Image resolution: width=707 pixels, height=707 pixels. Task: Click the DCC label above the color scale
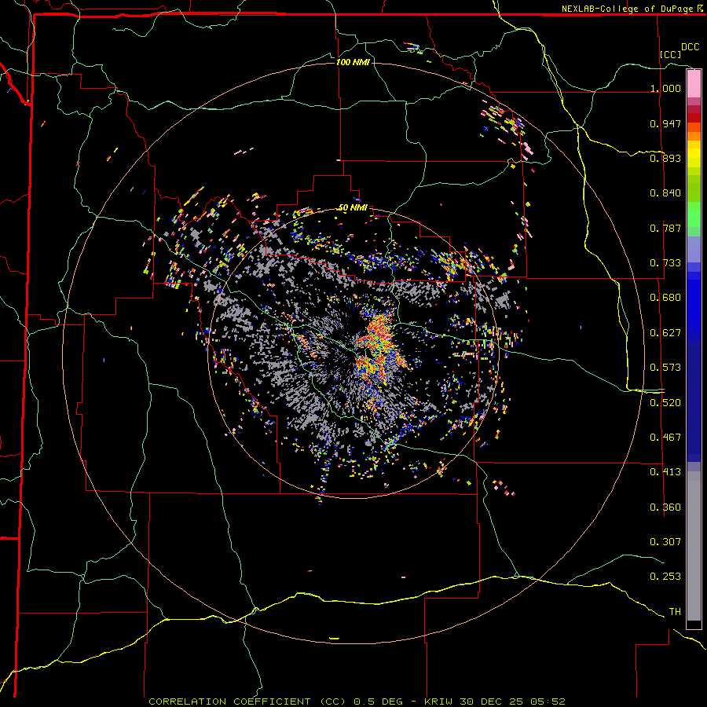pyautogui.click(x=690, y=47)
